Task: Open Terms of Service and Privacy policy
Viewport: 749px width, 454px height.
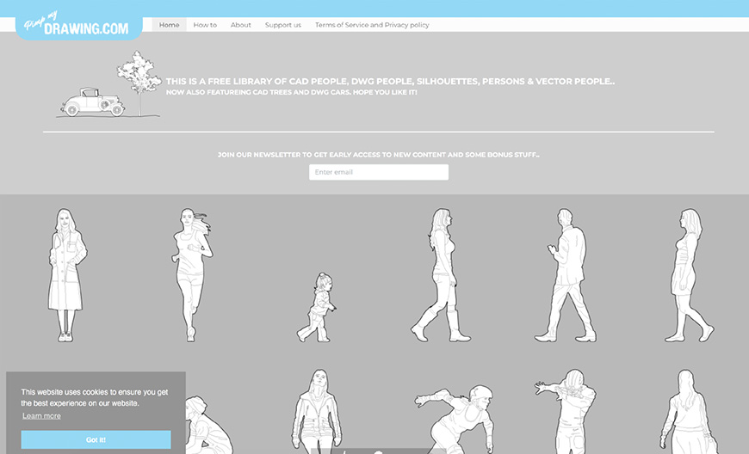Action: [372, 25]
